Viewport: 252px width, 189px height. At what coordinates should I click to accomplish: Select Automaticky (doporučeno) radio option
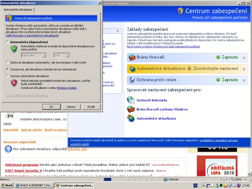[x=8, y=42]
